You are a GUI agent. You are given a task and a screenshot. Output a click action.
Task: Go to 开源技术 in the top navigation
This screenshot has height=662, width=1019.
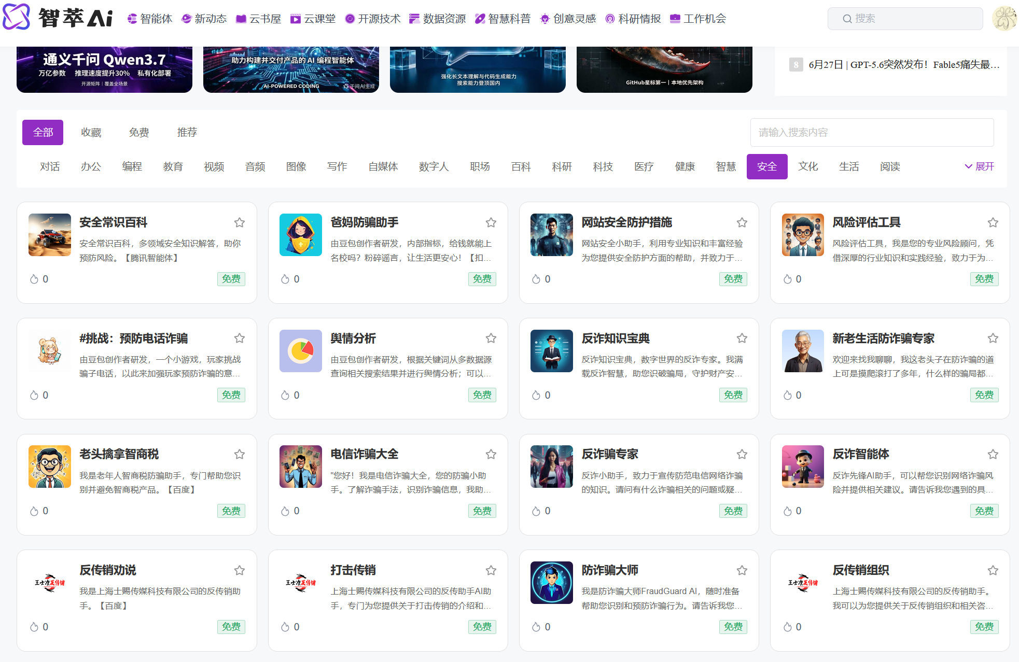[x=372, y=19]
